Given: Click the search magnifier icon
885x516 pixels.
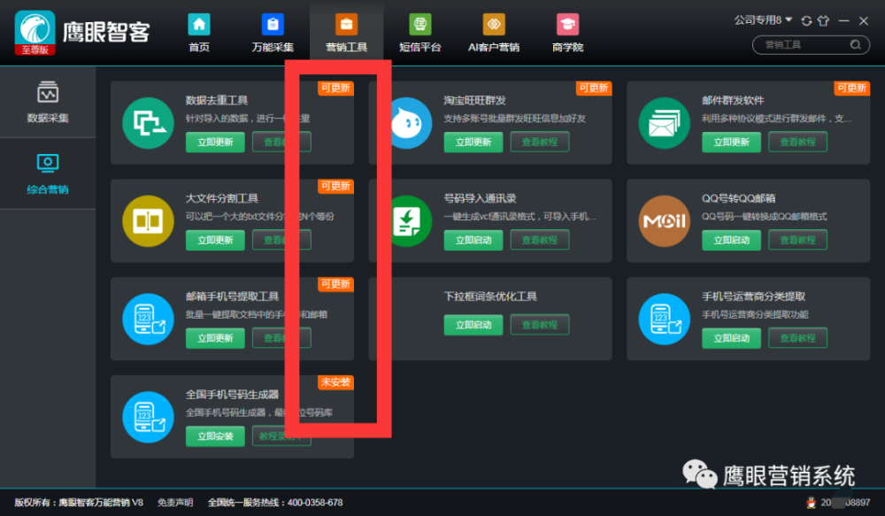Looking at the screenshot, I should 856,44.
